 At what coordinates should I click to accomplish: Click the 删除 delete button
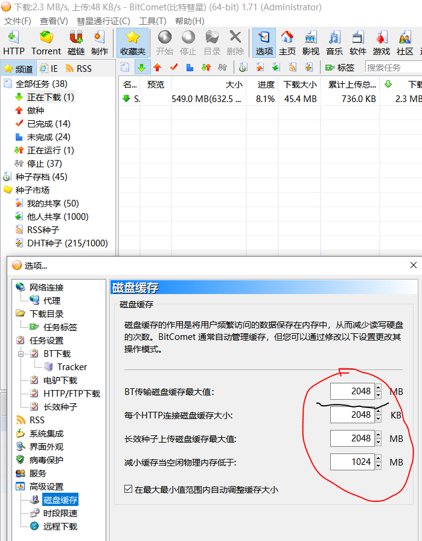(235, 43)
